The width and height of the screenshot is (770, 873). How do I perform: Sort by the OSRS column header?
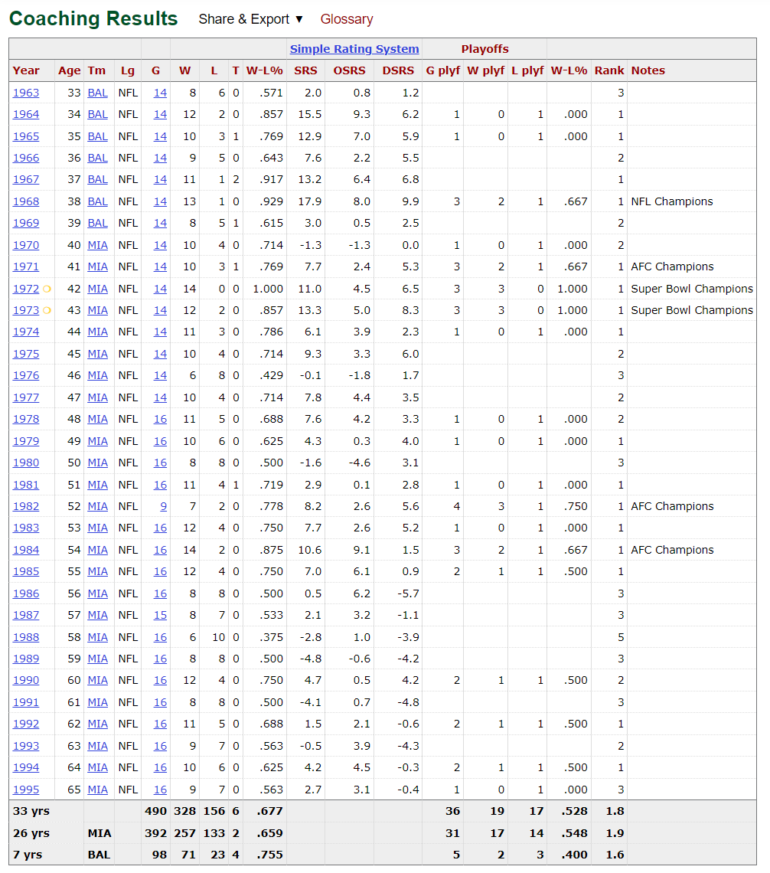(x=349, y=70)
